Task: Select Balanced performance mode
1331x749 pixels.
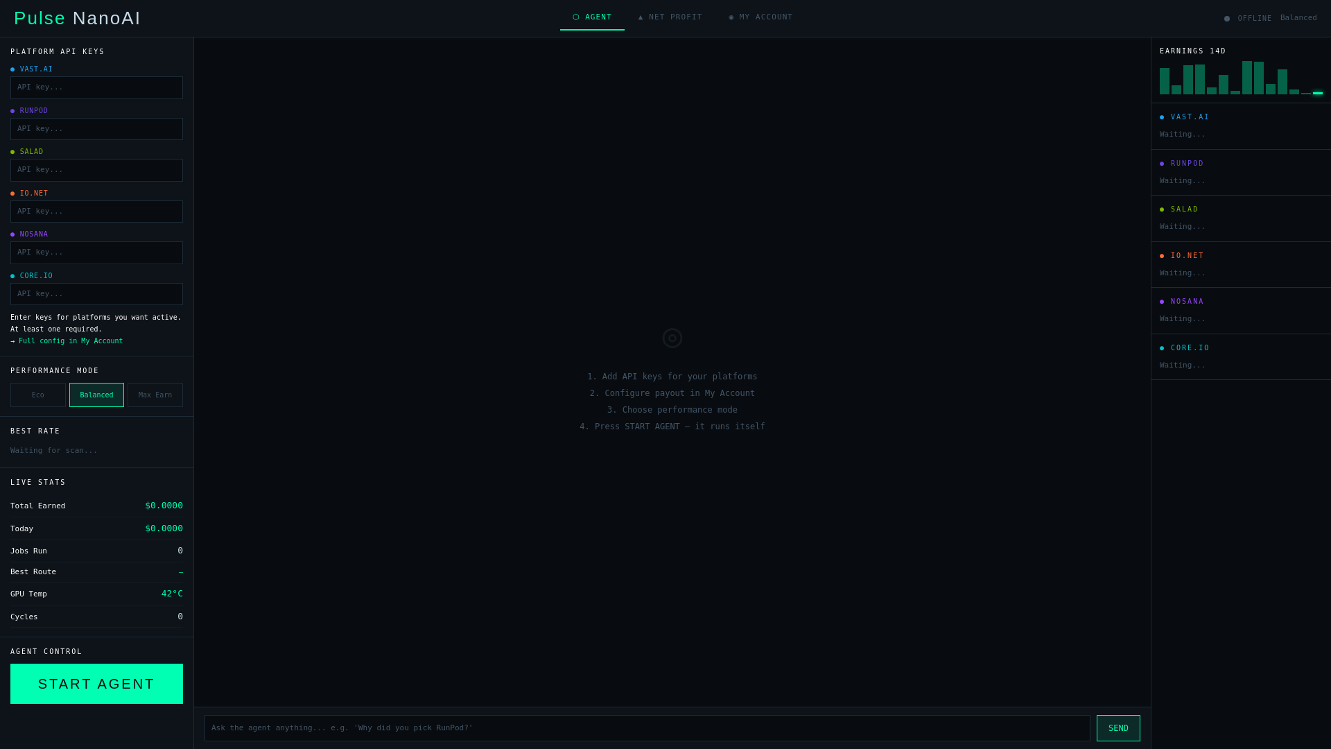Action: tap(96, 395)
